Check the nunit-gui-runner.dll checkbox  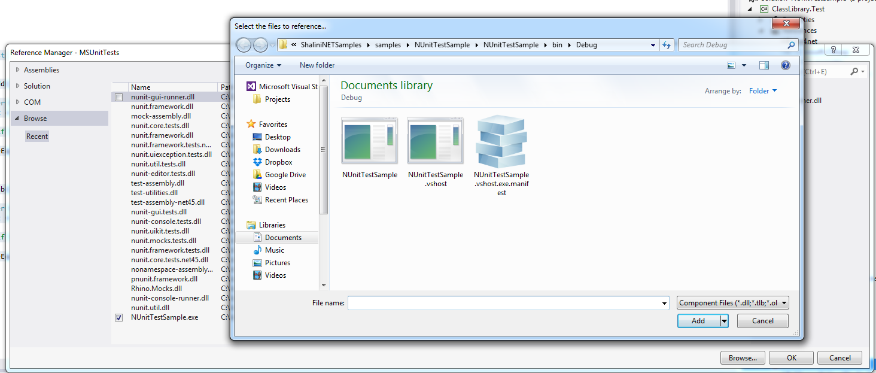(118, 96)
